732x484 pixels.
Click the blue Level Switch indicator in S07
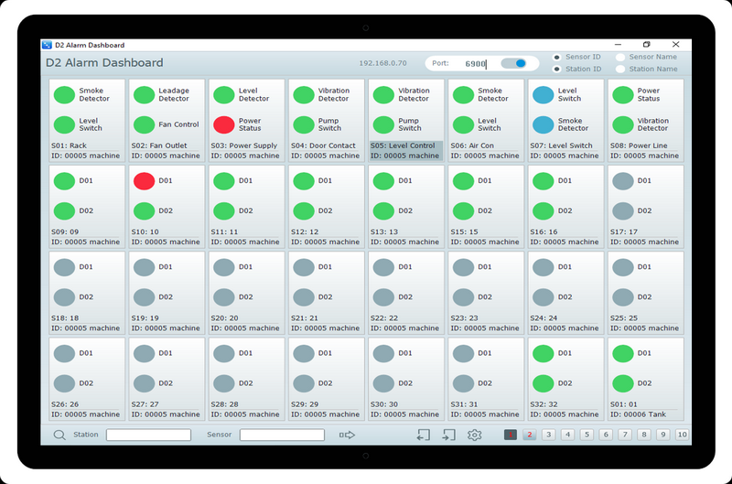click(x=543, y=95)
